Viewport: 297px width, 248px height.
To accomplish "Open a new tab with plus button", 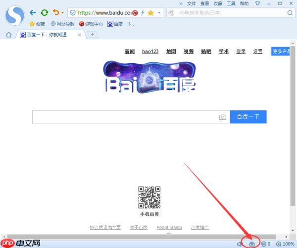I will point(93,35).
